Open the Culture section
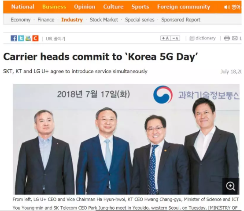 (114, 7)
